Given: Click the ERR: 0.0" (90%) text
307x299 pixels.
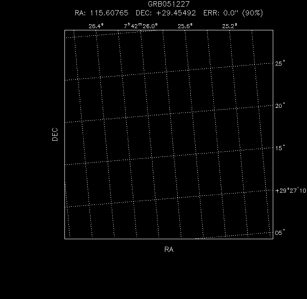Looking at the screenshot, I should [233, 13].
